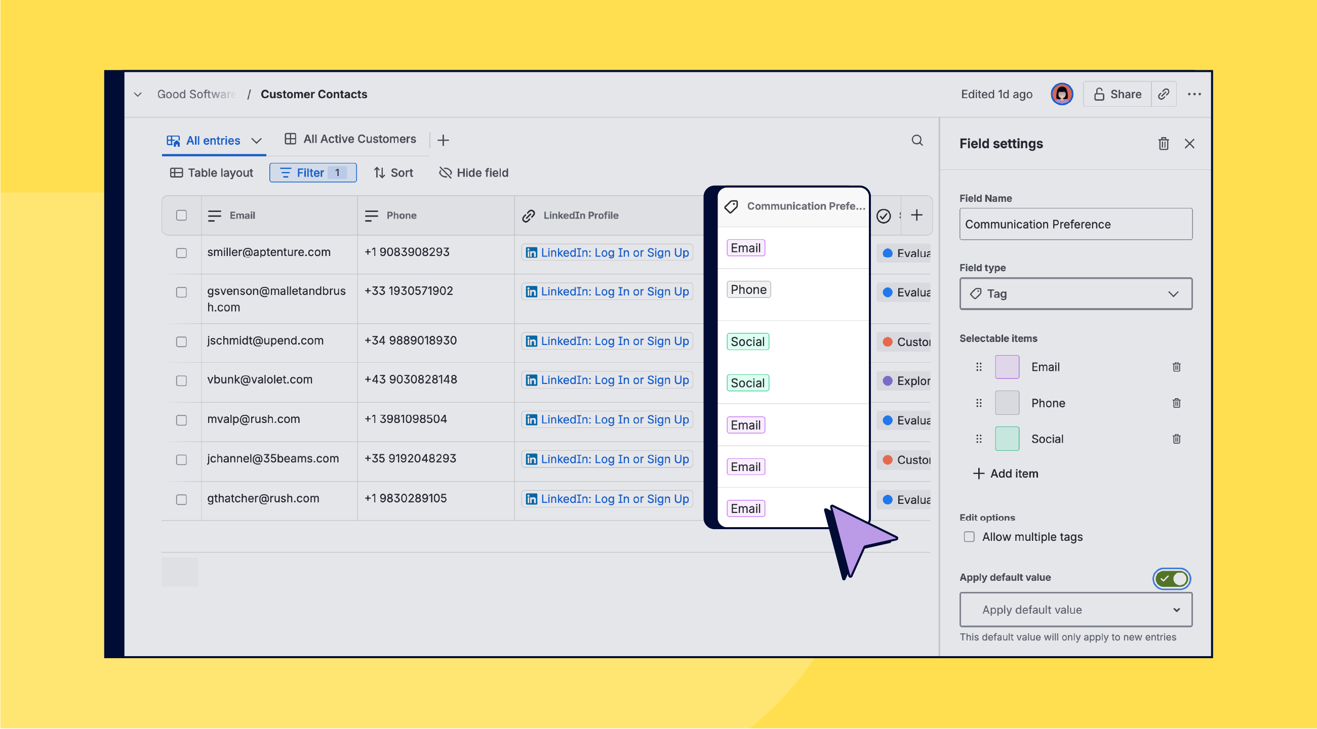Image resolution: width=1317 pixels, height=729 pixels.
Task: Pick the purple Email color swatch
Action: click(x=1006, y=367)
